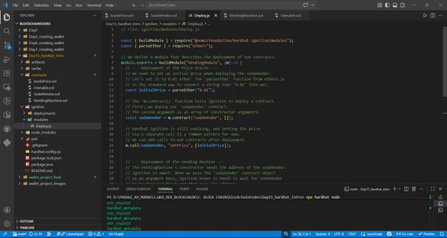This screenshot has height=238, width=447.
Task: Open the Terminal menu
Action: point(94,5)
